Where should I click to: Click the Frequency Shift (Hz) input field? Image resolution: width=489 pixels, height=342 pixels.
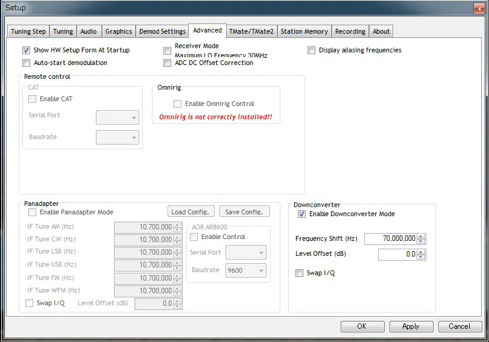coord(391,239)
